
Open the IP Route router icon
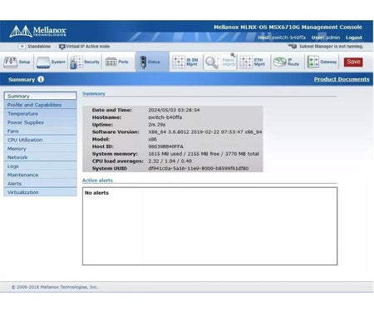279,62
